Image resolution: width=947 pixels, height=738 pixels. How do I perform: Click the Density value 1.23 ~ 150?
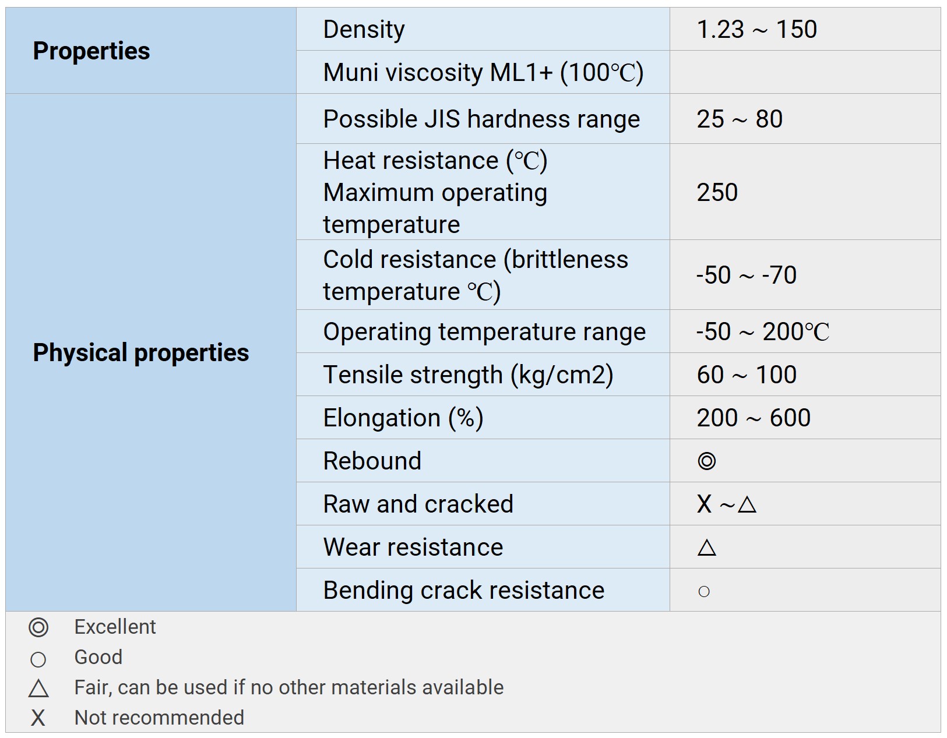click(756, 30)
